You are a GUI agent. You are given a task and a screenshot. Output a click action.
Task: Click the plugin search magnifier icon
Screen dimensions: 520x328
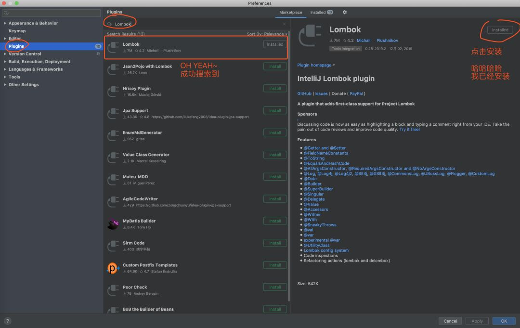coord(110,24)
